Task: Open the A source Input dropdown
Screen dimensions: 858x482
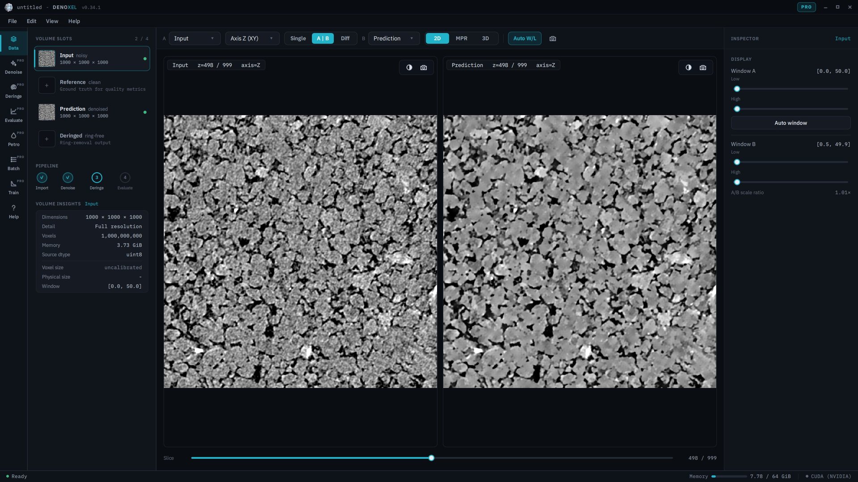Action: [194, 38]
